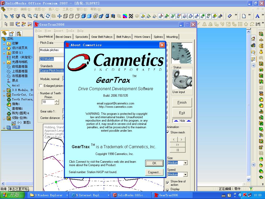The image size is (265, 199).
Task: Open the Worm Gears tab
Action: (142, 37)
